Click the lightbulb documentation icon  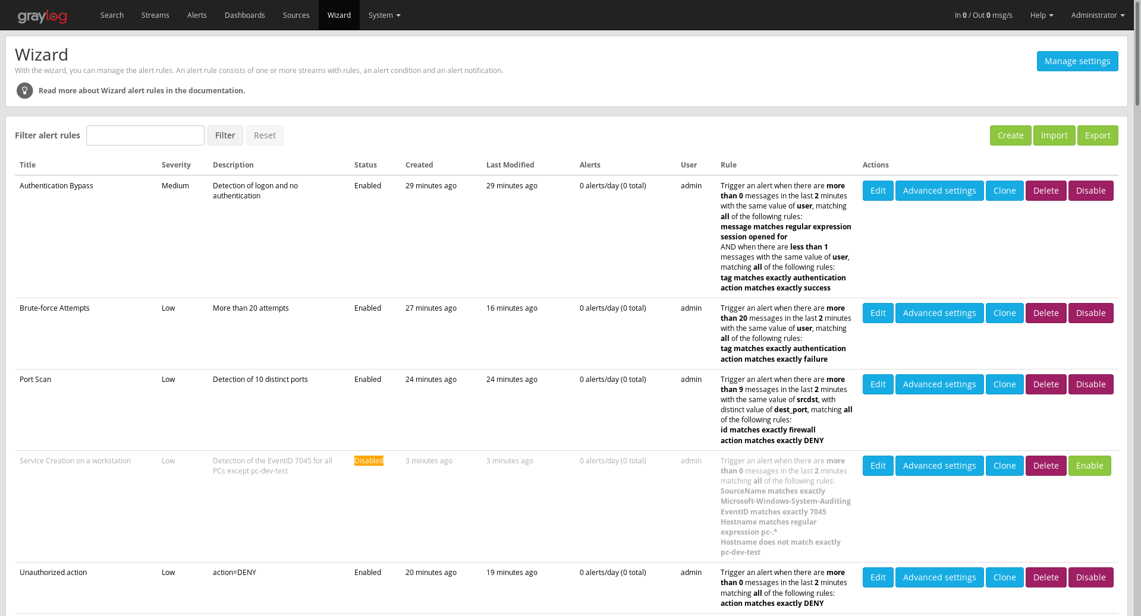25,91
